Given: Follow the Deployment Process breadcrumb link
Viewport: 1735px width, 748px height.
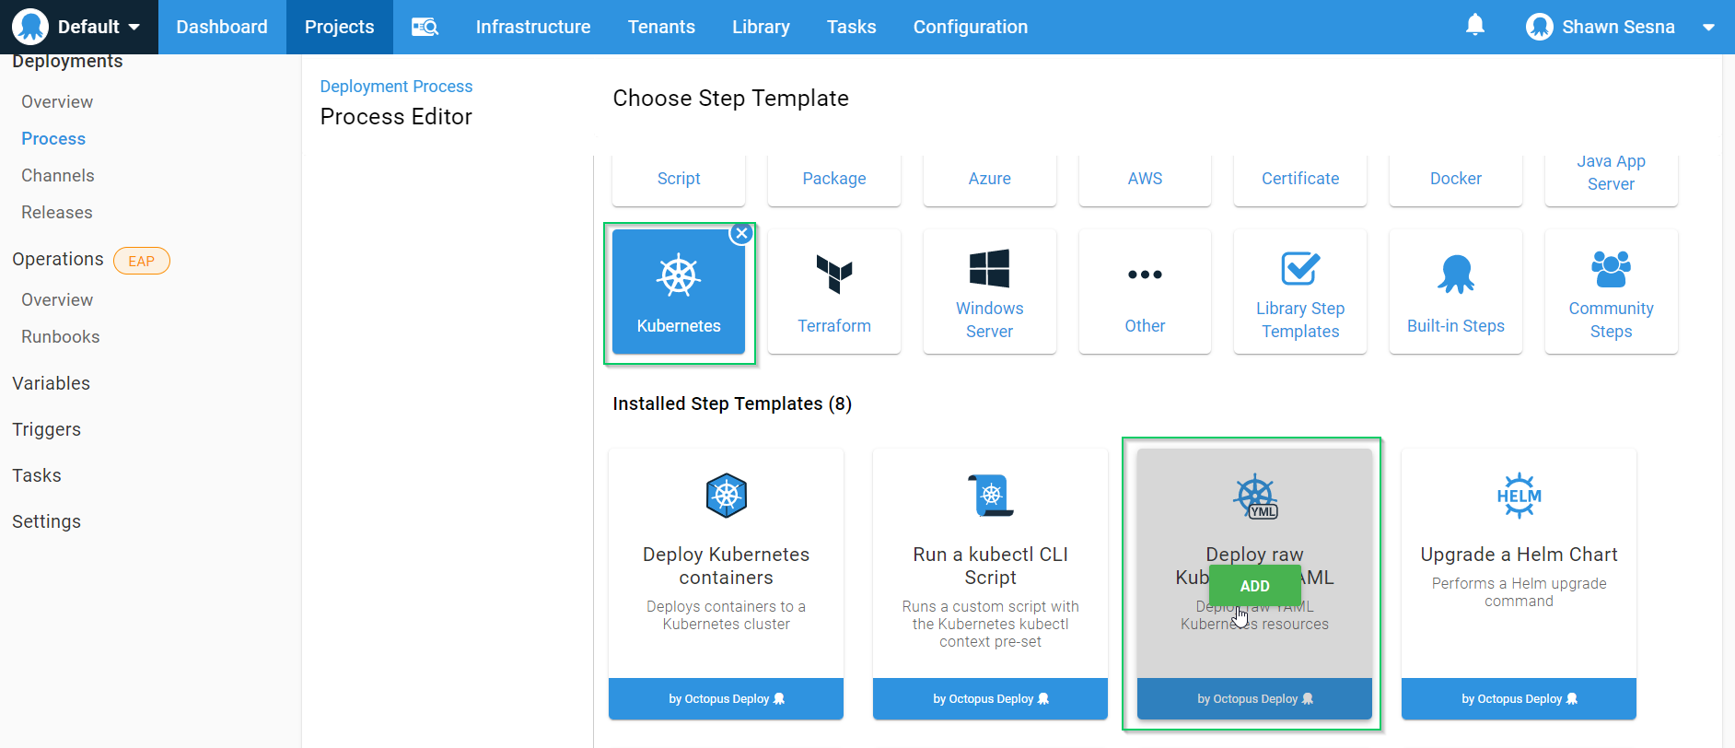Looking at the screenshot, I should click(396, 87).
